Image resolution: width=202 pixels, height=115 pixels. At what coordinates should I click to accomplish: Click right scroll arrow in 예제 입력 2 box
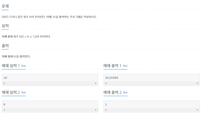click(96, 110)
